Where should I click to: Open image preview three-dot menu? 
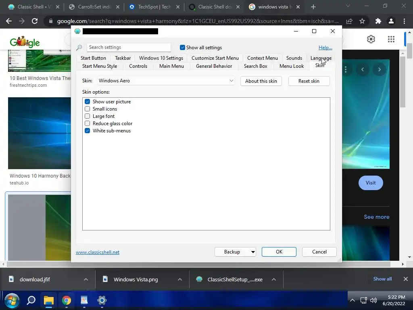click(346, 69)
